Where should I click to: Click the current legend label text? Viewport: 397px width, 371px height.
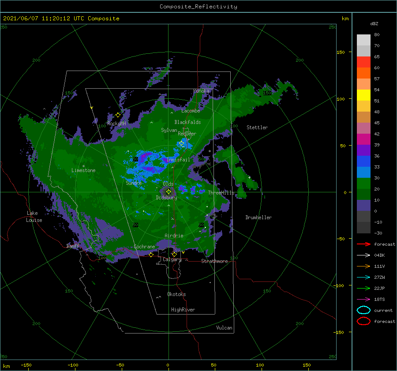pyautogui.click(x=383, y=310)
